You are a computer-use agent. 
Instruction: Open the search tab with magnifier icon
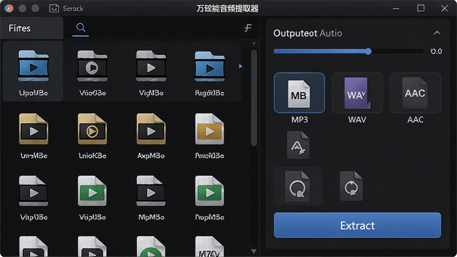81,28
